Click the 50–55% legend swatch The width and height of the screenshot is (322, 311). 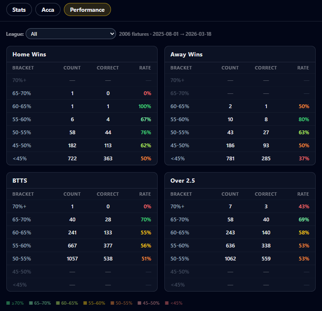click(x=113, y=303)
